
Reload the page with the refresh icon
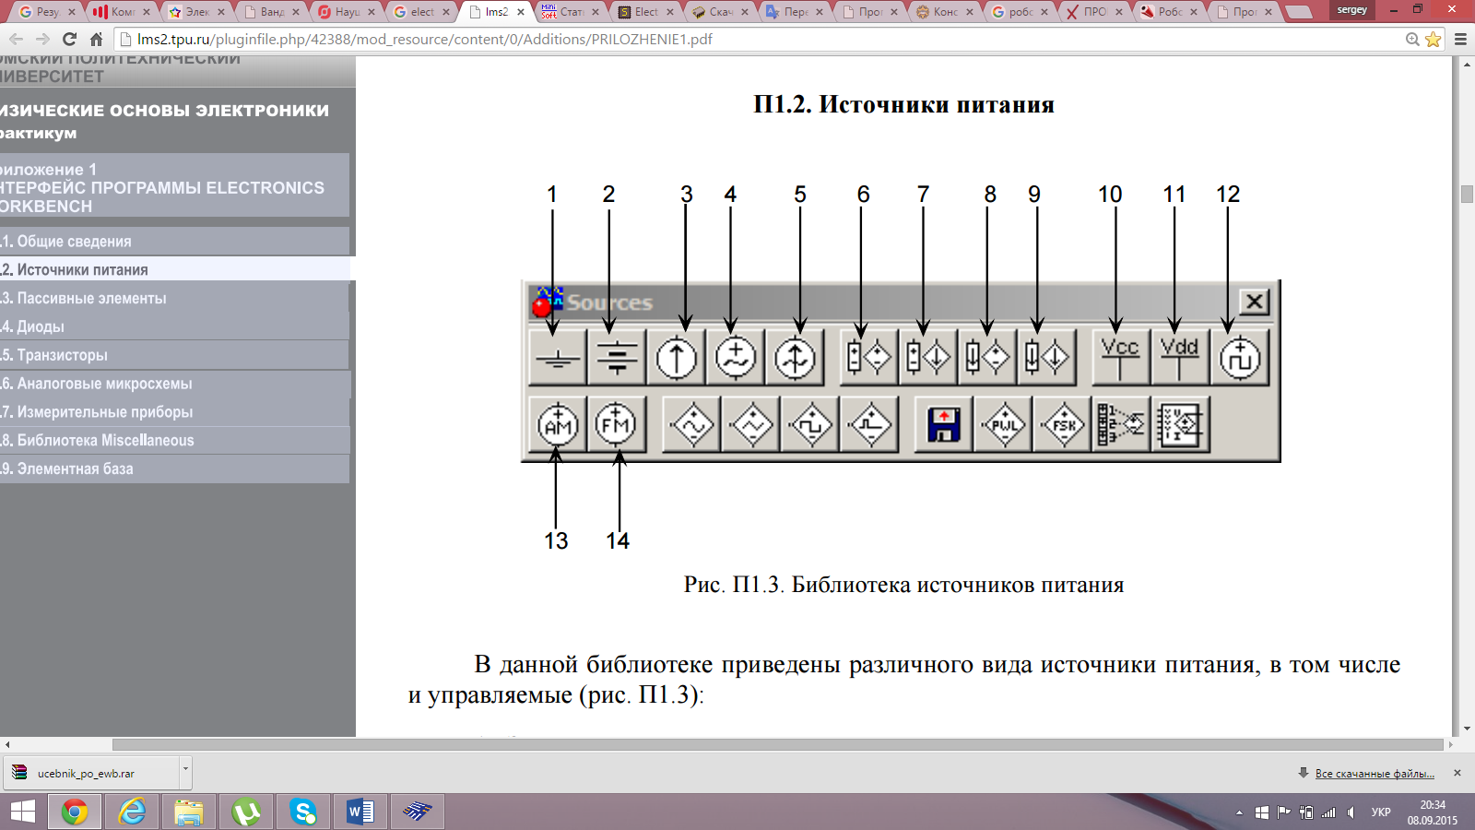[x=69, y=40]
